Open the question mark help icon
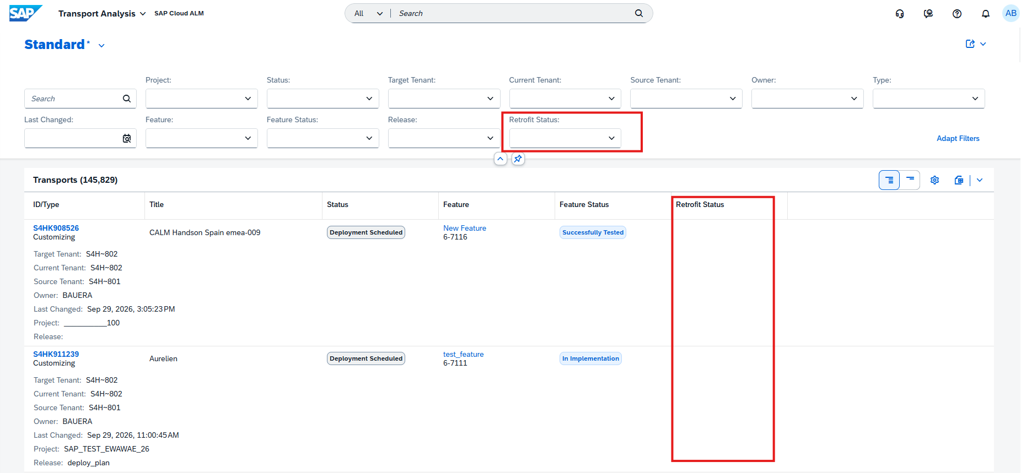Viewport: 1021px width, 473px height. 957,14
